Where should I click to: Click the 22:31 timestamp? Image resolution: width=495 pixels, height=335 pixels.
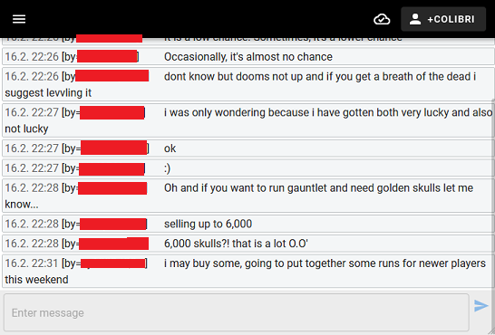coord(32,263)
